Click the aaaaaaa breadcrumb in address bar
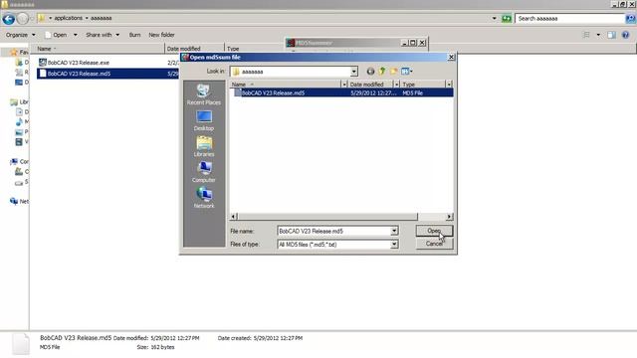Screen dimensions: 637x358 click(101, 18)
